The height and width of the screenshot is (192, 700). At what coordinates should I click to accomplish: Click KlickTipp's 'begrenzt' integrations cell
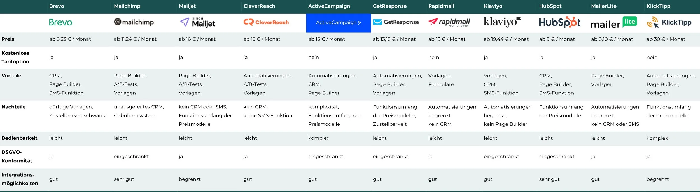[x=657, y=179]
